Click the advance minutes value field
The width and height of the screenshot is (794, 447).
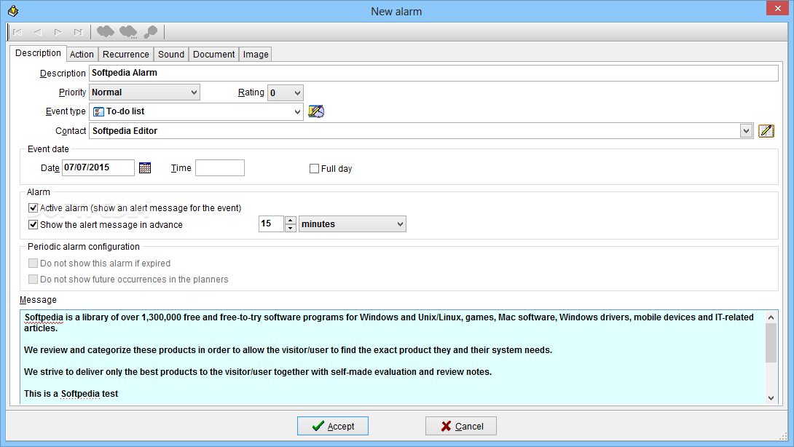click(271, 223)
